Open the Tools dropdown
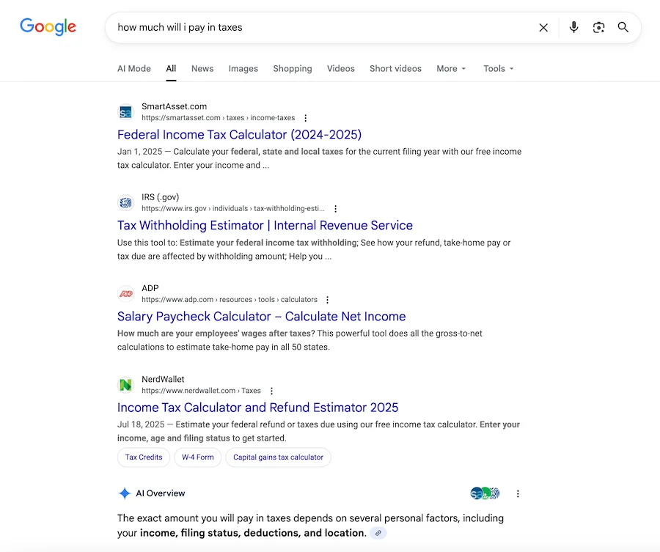The image size is (660, 552). (x=497, y=68)
